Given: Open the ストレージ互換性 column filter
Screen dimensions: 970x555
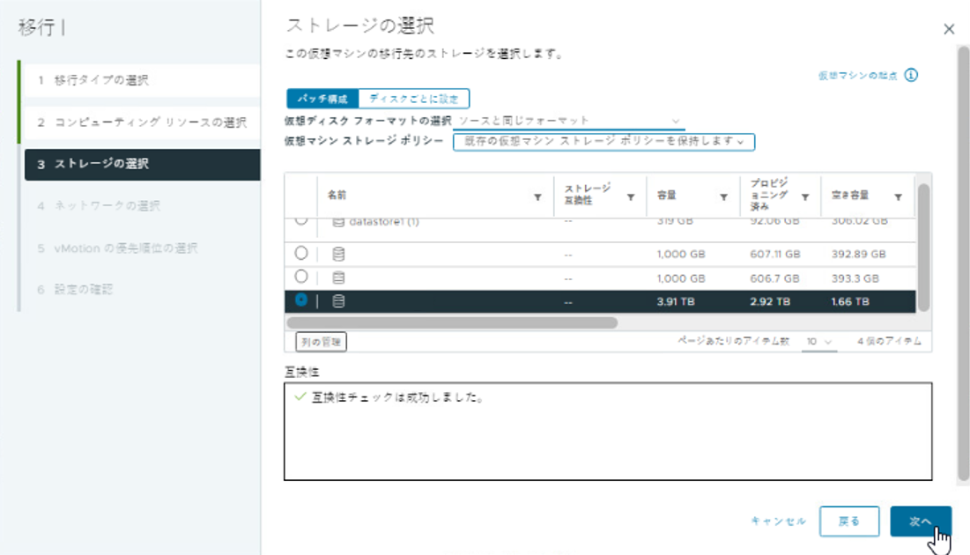Looking at the screenshot, I should coord(631,198).
